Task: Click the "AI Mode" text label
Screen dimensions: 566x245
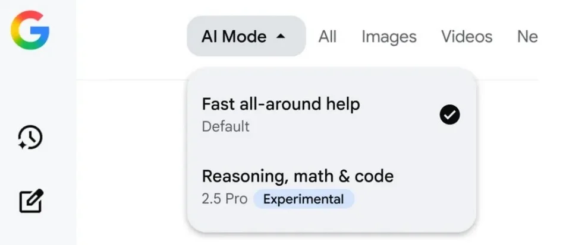Action: click(x=234, y=37)
